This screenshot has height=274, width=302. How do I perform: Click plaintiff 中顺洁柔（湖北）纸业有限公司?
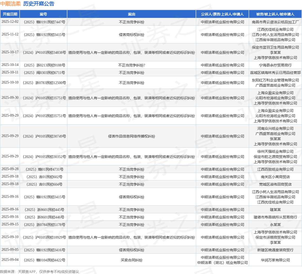click(x=222, y=263)
